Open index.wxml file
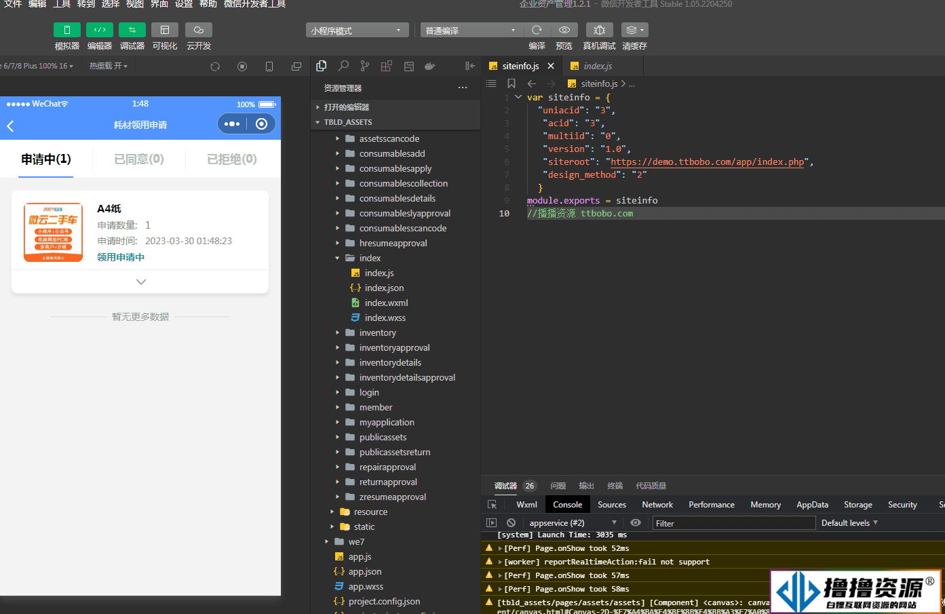The height and width of the screenshot is (614, 945). (396, 303)
